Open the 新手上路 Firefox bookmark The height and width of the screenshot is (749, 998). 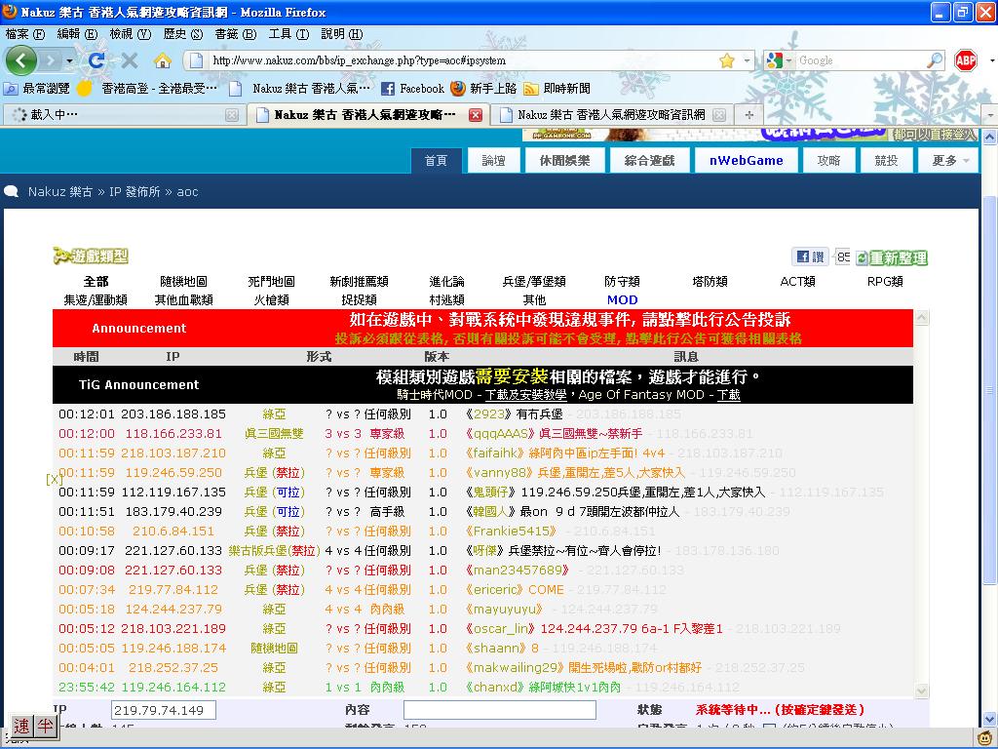point(483,89)
